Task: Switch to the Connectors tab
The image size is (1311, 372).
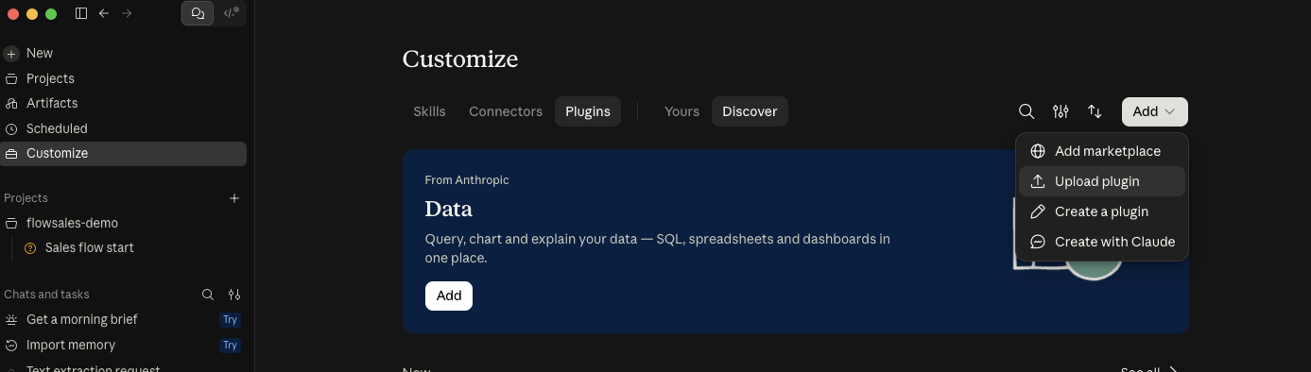Action: click(506, 111)
